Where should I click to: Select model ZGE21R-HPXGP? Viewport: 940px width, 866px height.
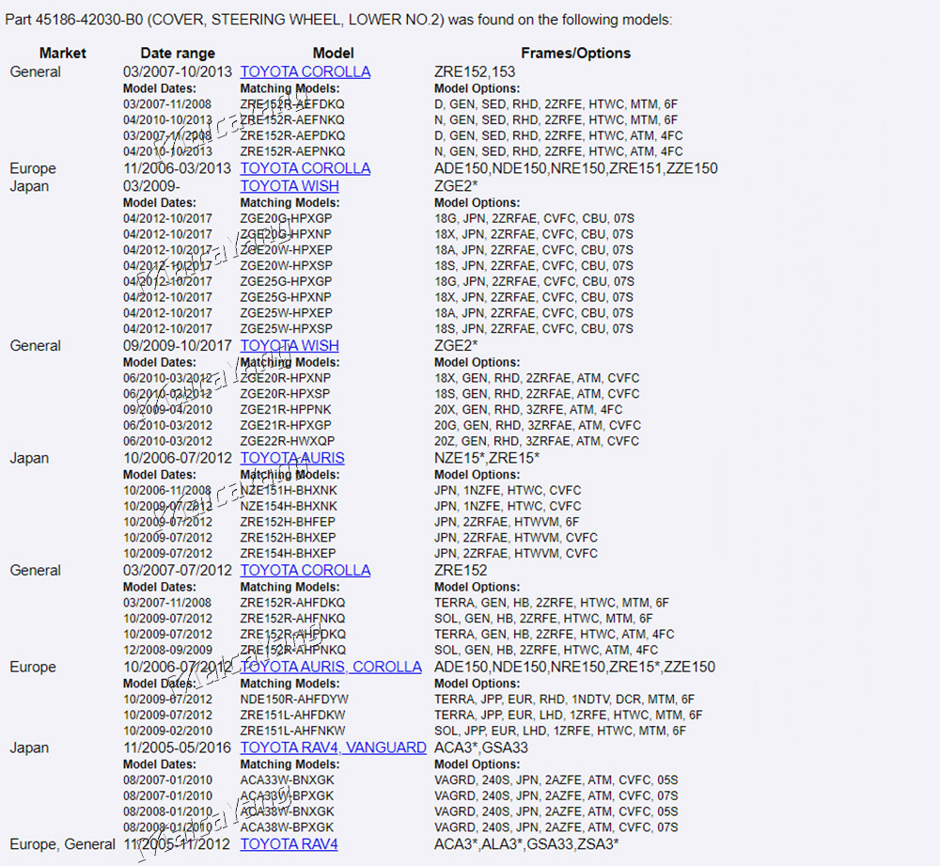tap(286, 426)
